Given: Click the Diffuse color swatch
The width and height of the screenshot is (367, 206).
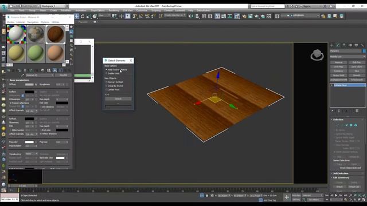Looking at the screenshot, I should point(29,84).
